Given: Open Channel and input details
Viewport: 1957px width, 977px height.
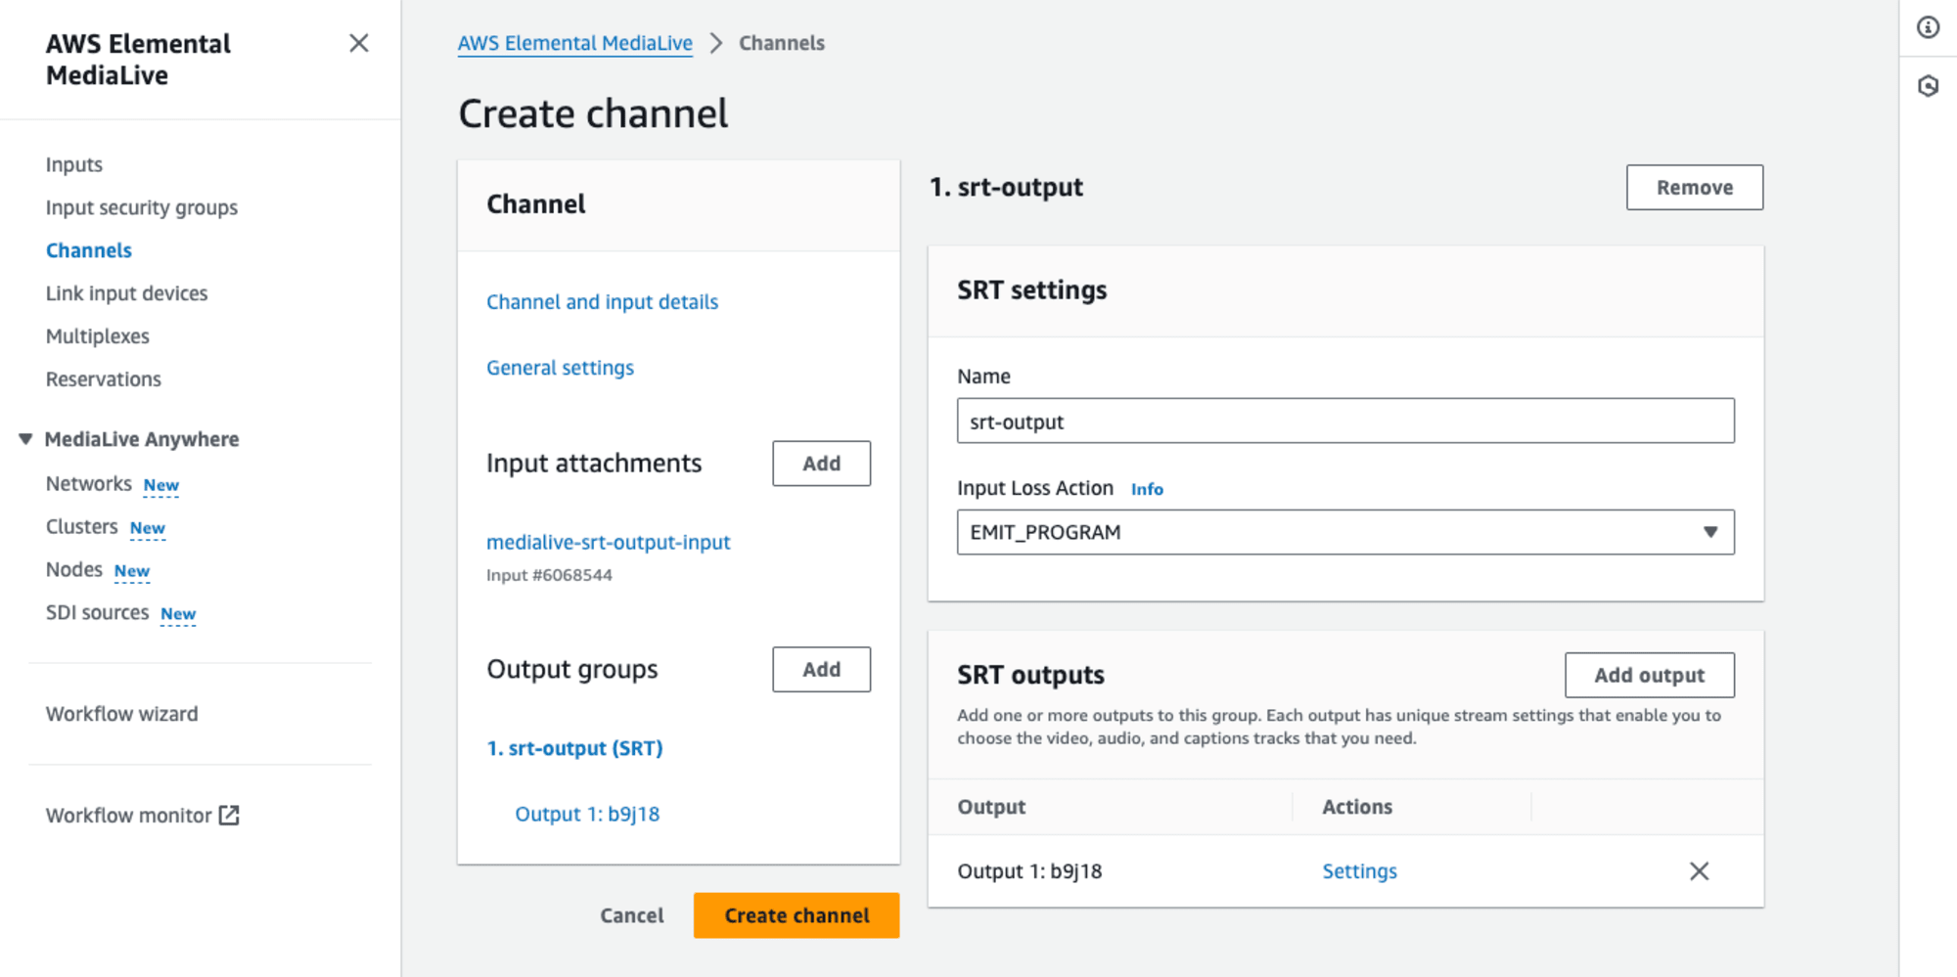Looking at the screenshot, I should [x=603, y=302].
